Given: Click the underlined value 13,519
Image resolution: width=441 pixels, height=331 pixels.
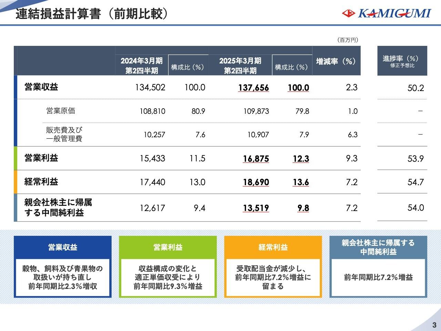Looking at the screenshot, I should tap(256, 208).
